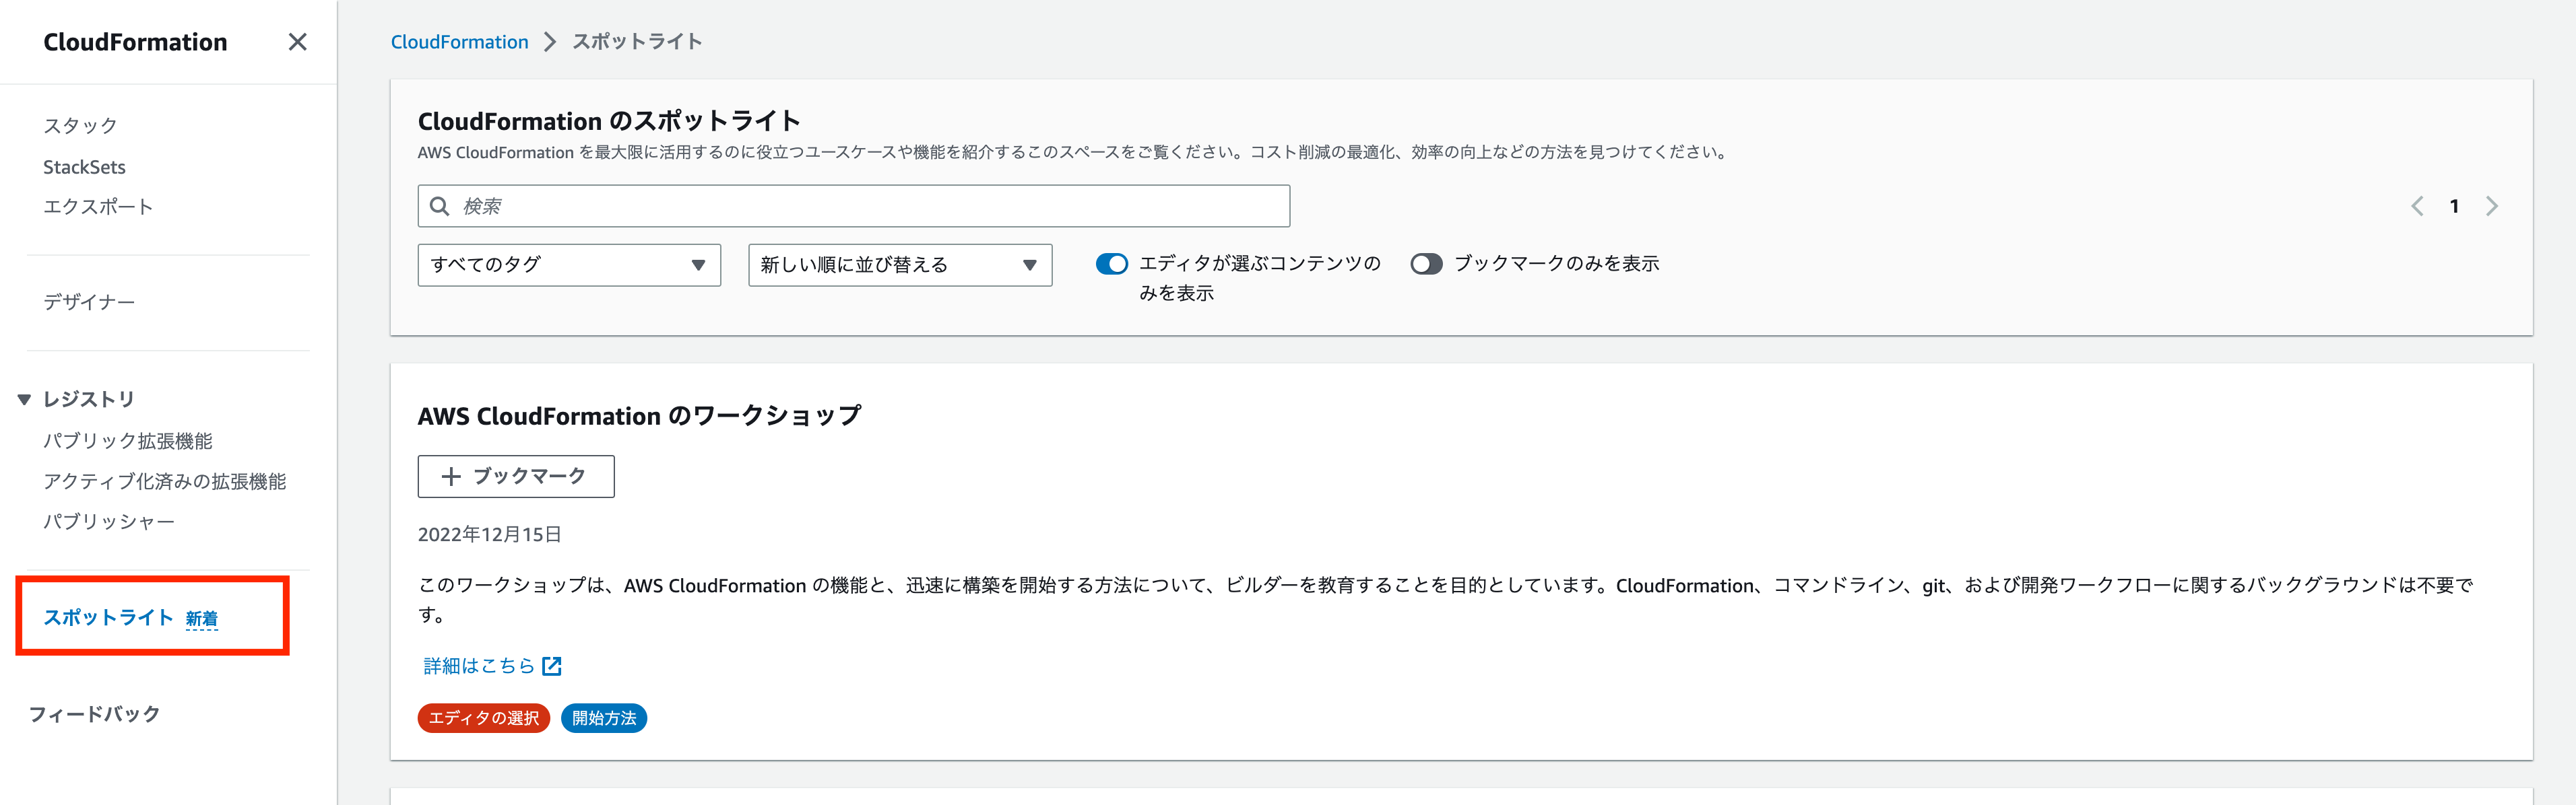The width and height of the screenshot is (2576, 805).
Task: Go to next page arrow
Action: click(2492, 207)
